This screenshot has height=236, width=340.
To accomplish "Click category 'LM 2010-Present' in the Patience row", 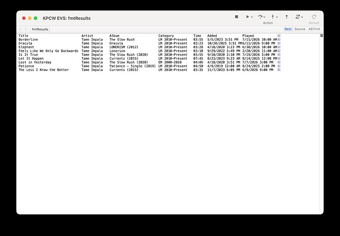I will pos(173,66).
